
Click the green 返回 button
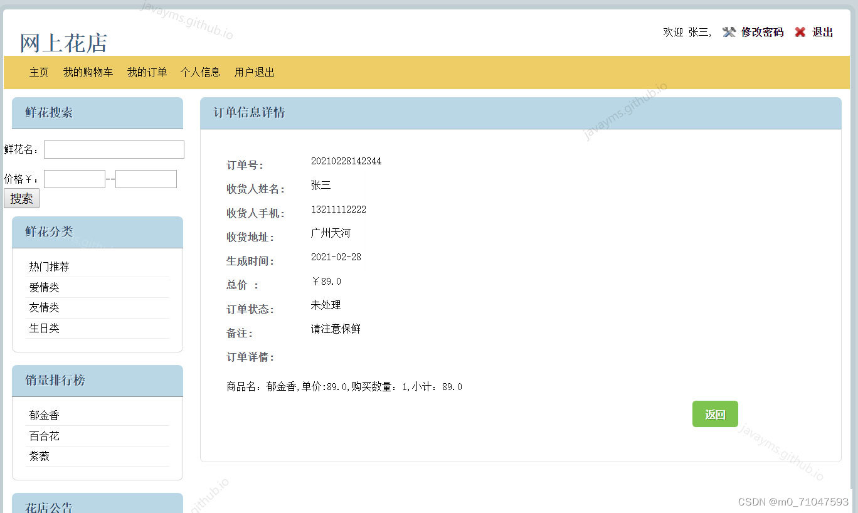[x=715, y=414]
